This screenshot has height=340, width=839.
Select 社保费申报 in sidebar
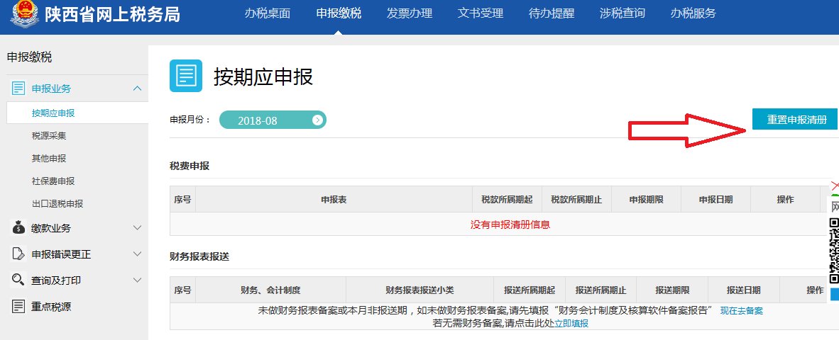tap(53, 181)
